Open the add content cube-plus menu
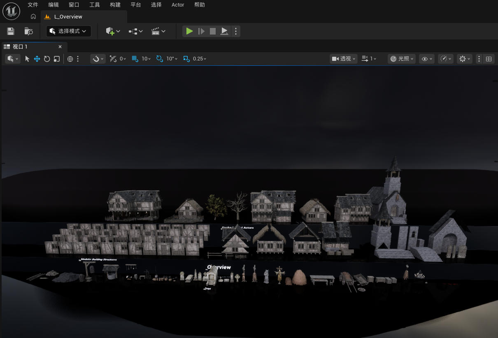Screen dimensions: 498x338 click(113, 31)
